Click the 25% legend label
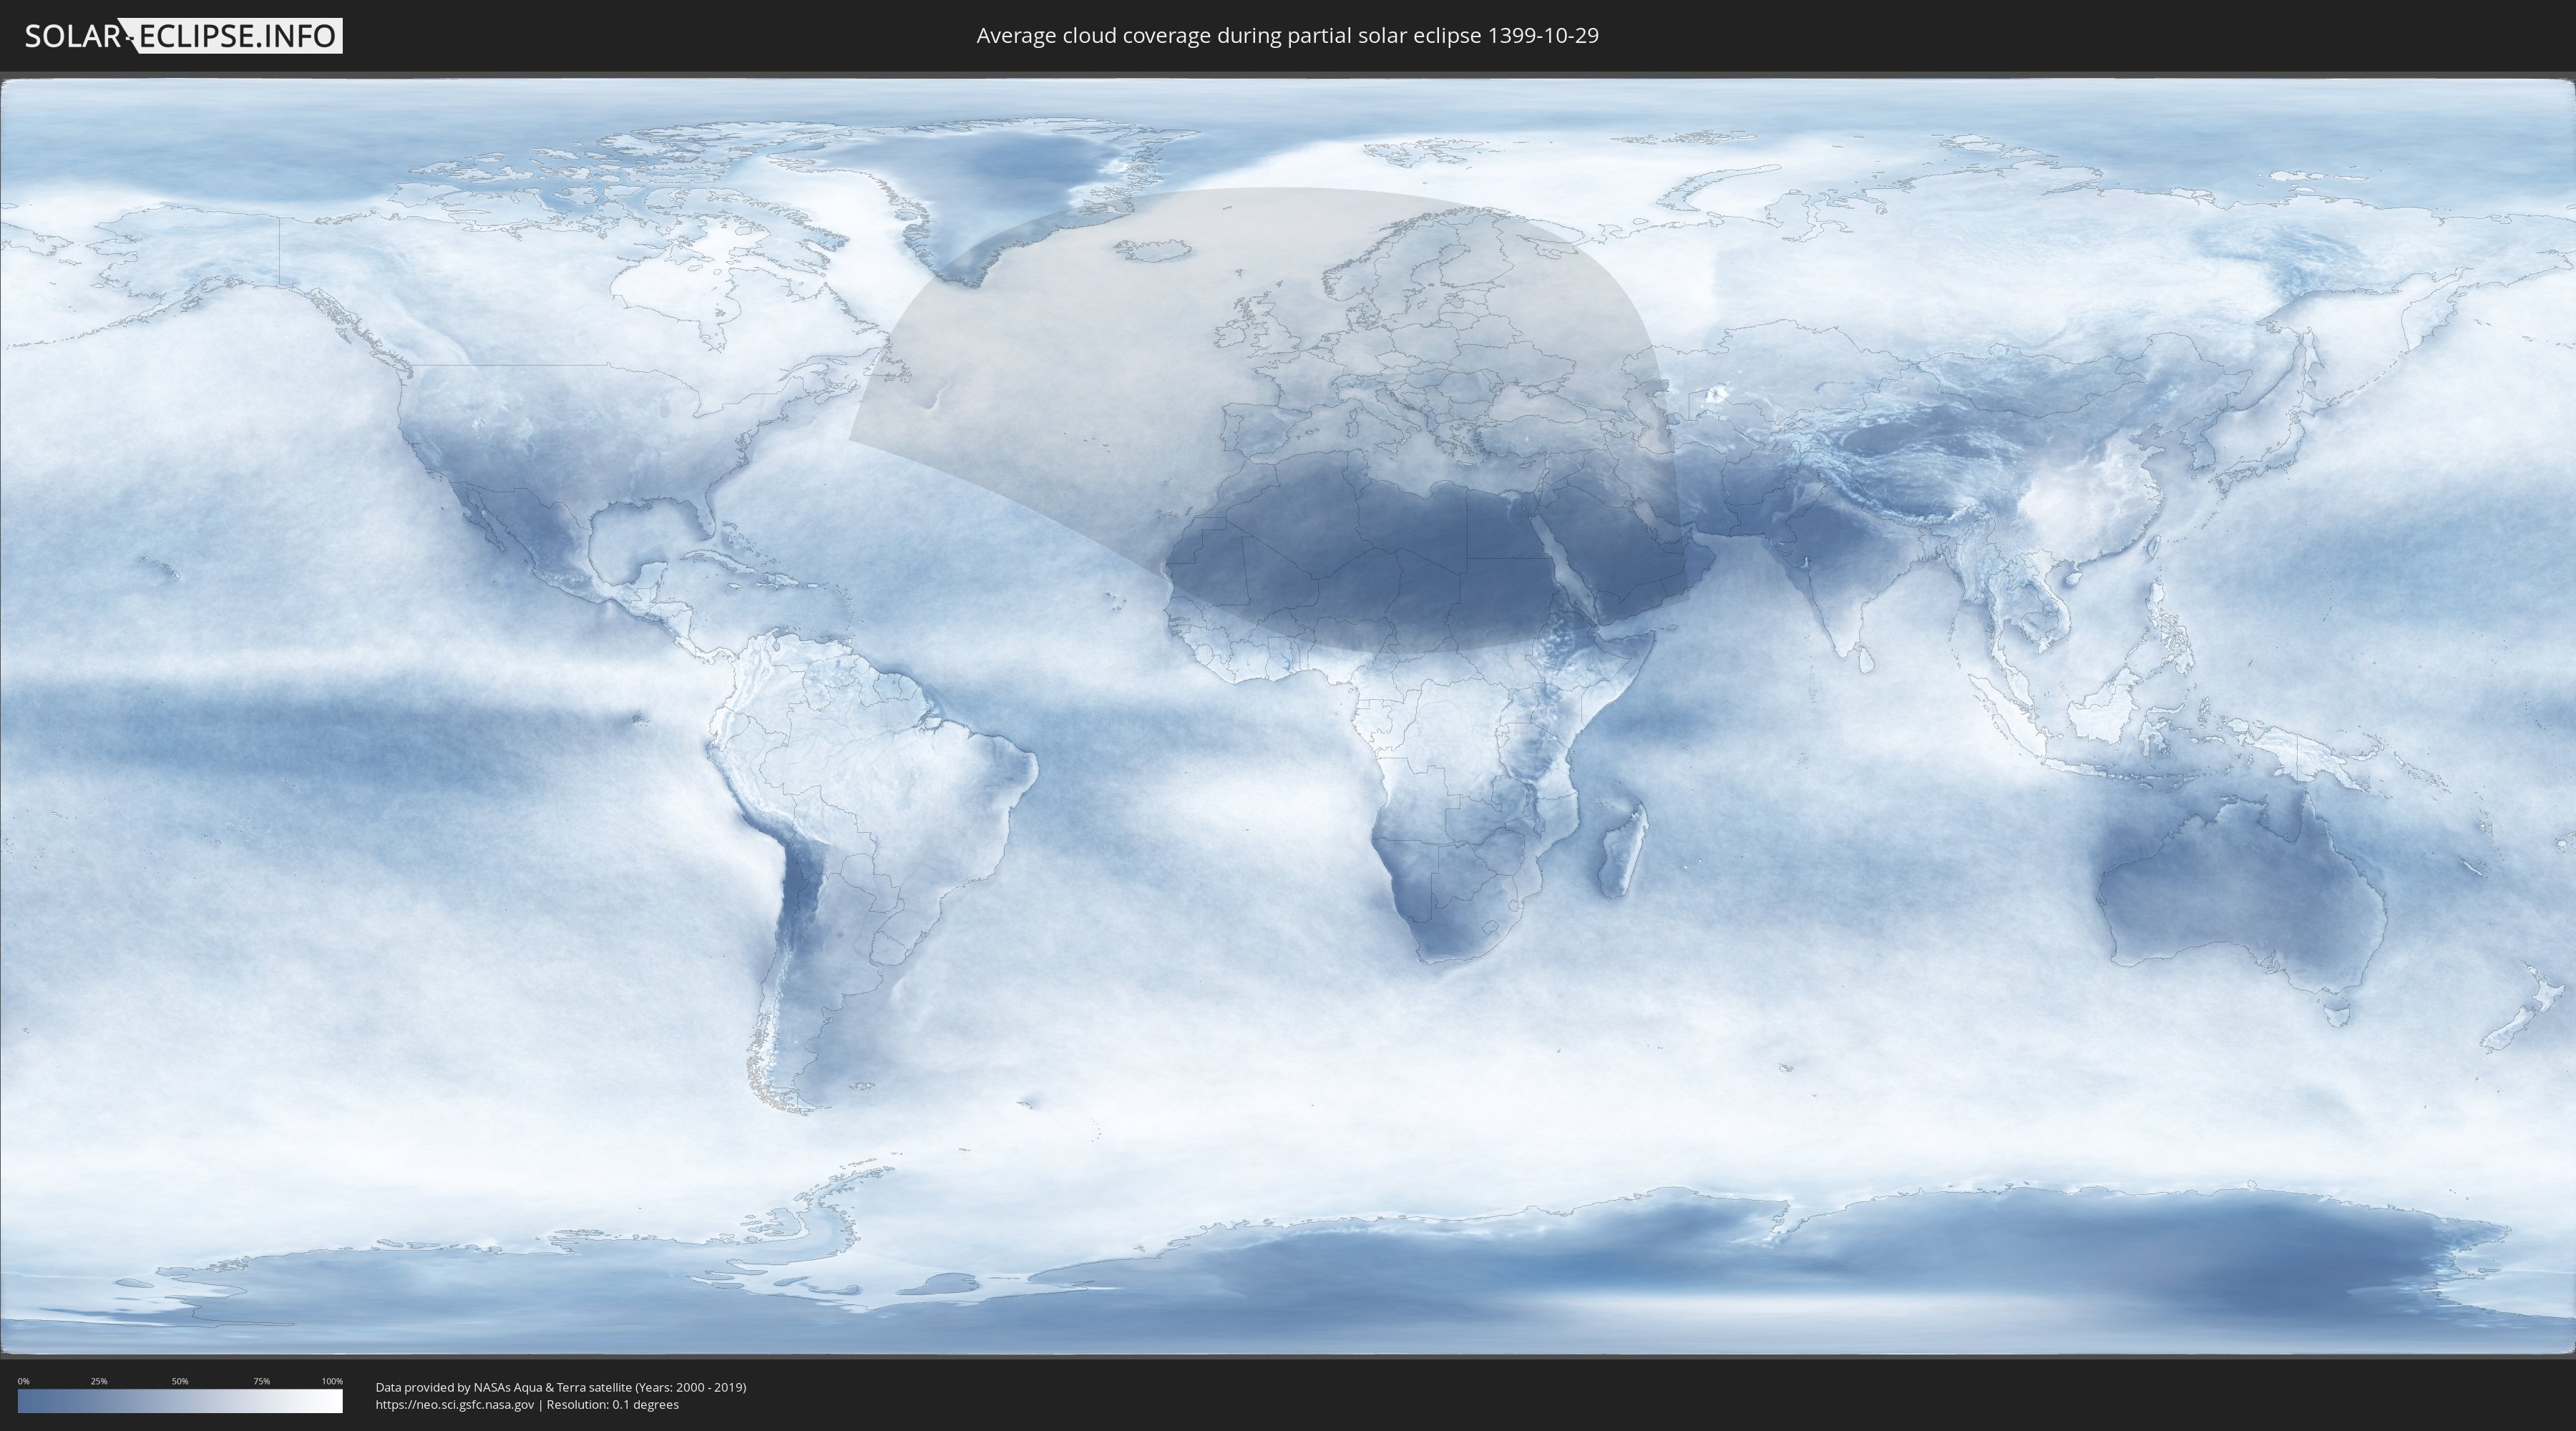2576x1431 pixels. click(99, 1381)
